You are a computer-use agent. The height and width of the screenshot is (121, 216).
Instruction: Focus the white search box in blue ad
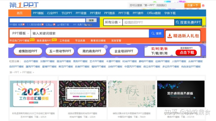click(x=47, y=20)
